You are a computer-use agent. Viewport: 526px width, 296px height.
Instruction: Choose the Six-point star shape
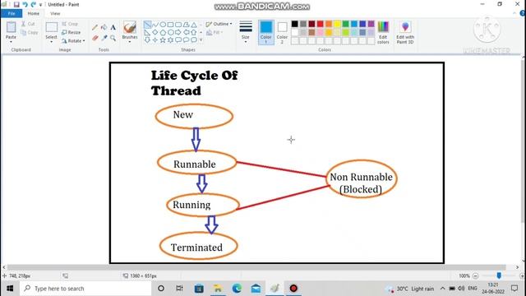170,40
